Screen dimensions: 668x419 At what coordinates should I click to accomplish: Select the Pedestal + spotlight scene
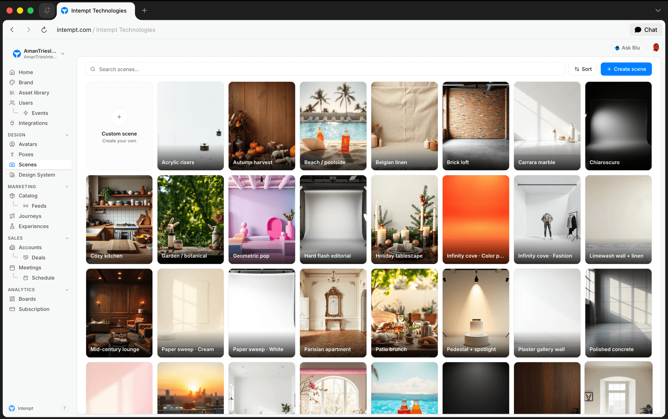point(476,313)
